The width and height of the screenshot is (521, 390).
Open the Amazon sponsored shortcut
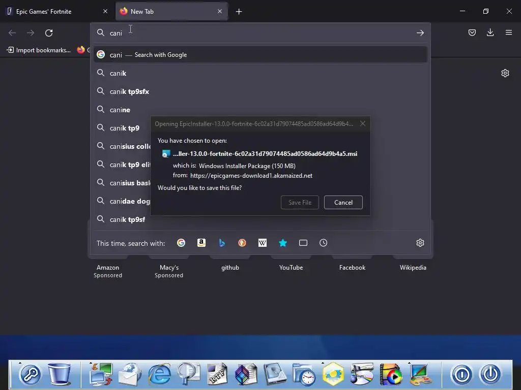pyautogui.click(x=108, y=268)
